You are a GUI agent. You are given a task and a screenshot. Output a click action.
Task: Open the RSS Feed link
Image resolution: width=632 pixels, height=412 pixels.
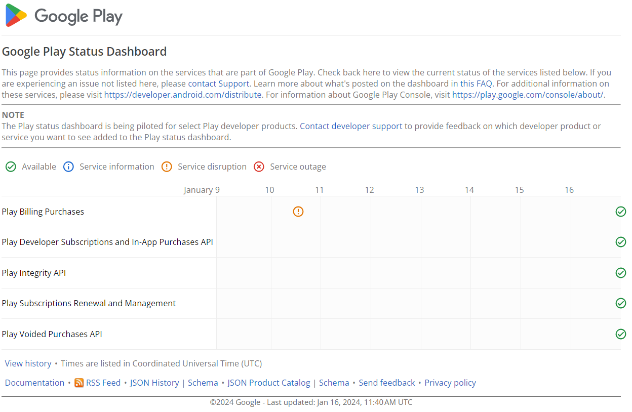point(103,383)
